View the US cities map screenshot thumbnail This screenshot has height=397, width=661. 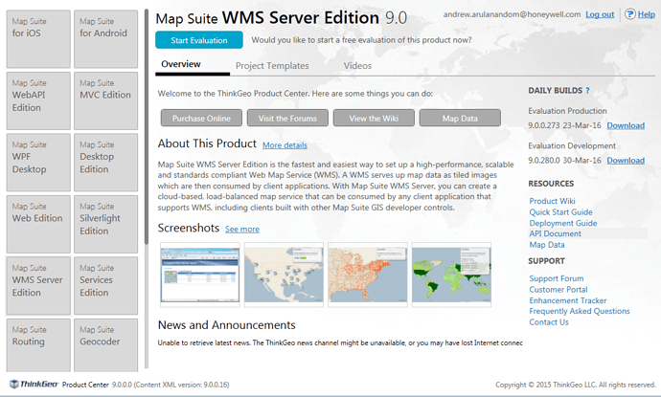coord(284,275)
